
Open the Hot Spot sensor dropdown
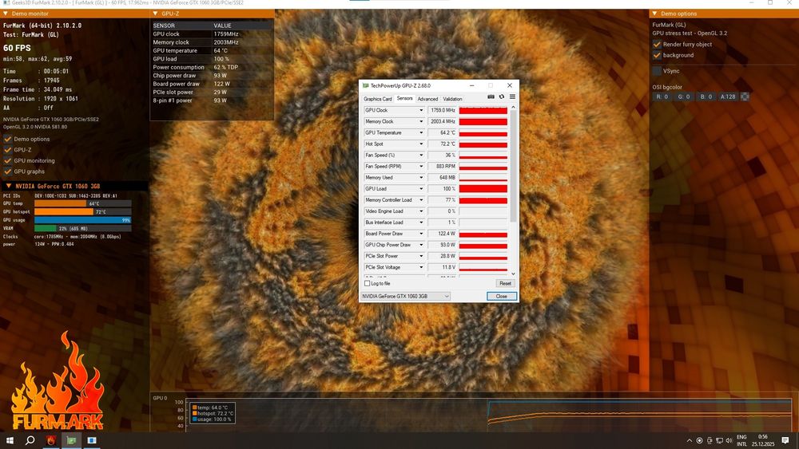pyautogui.click(x=421, y=144)
